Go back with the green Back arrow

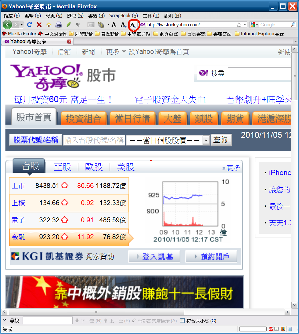7,25
